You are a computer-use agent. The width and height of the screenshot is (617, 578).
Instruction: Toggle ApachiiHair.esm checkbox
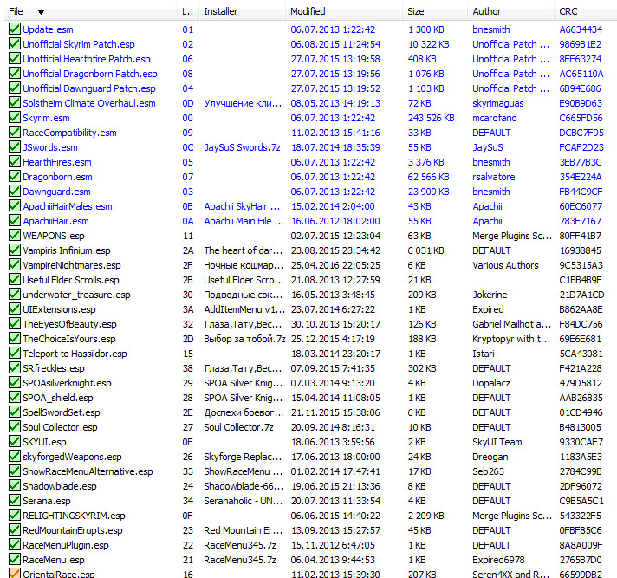click(15, 221)
